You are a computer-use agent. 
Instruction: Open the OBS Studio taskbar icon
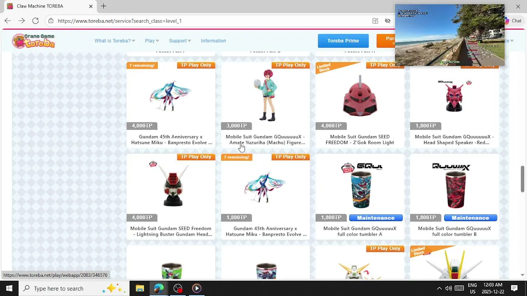click(x=178, y=288)
